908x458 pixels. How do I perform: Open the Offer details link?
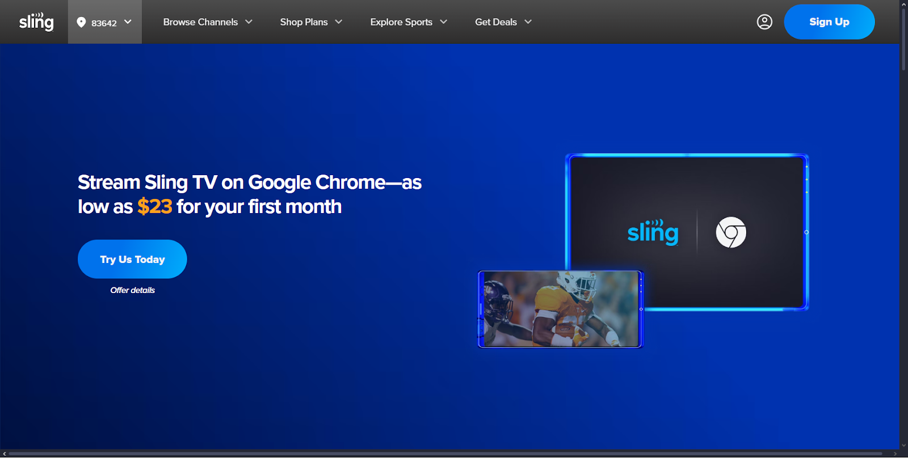tap(132, 290)
